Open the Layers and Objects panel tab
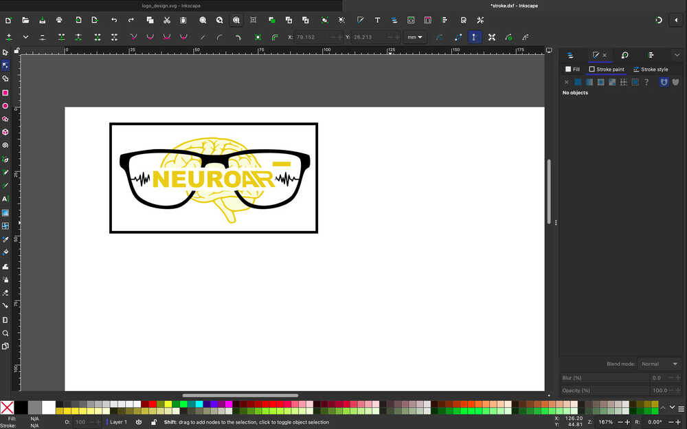Image resolution: width=687 pixels, height=429 pixels. (570, 55)
